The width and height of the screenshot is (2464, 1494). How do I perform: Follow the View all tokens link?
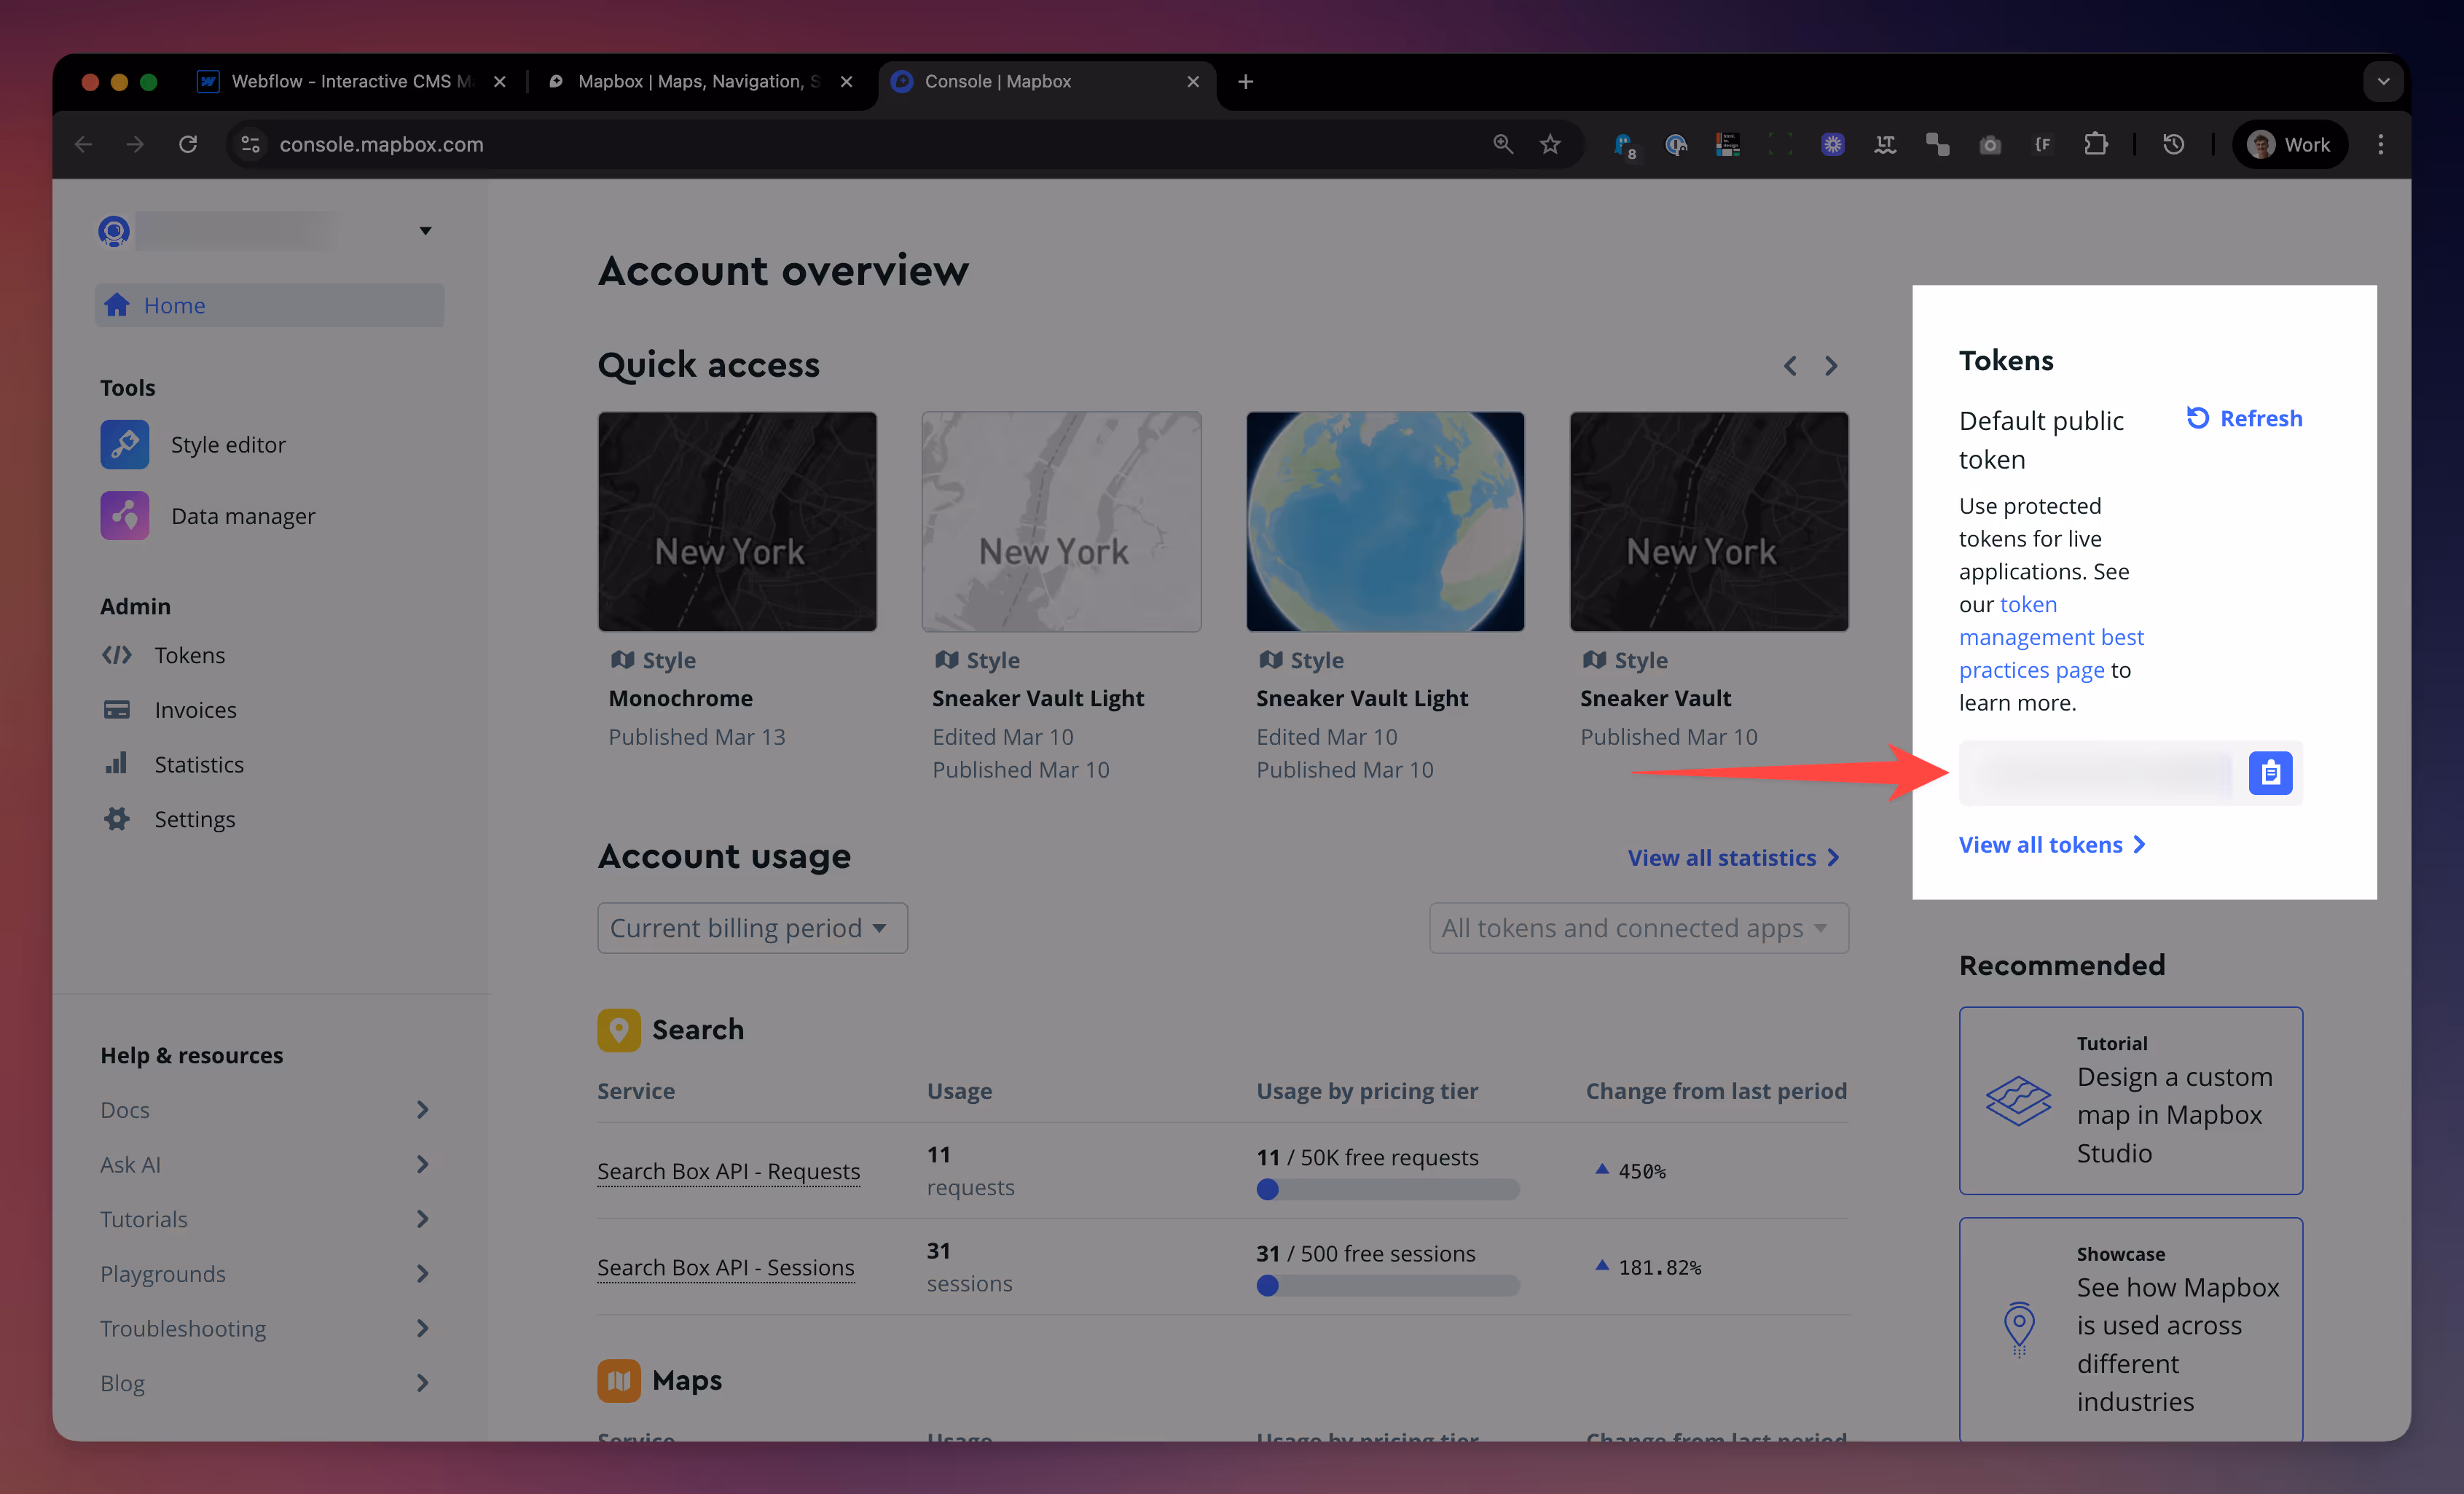(2051, 845)
